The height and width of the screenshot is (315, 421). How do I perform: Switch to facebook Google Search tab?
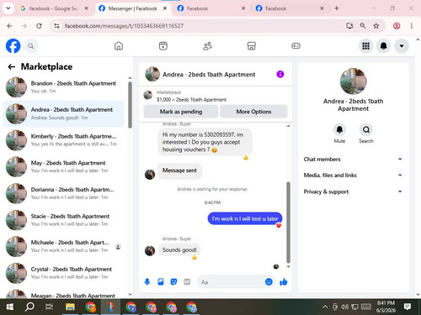coord(55,8)
